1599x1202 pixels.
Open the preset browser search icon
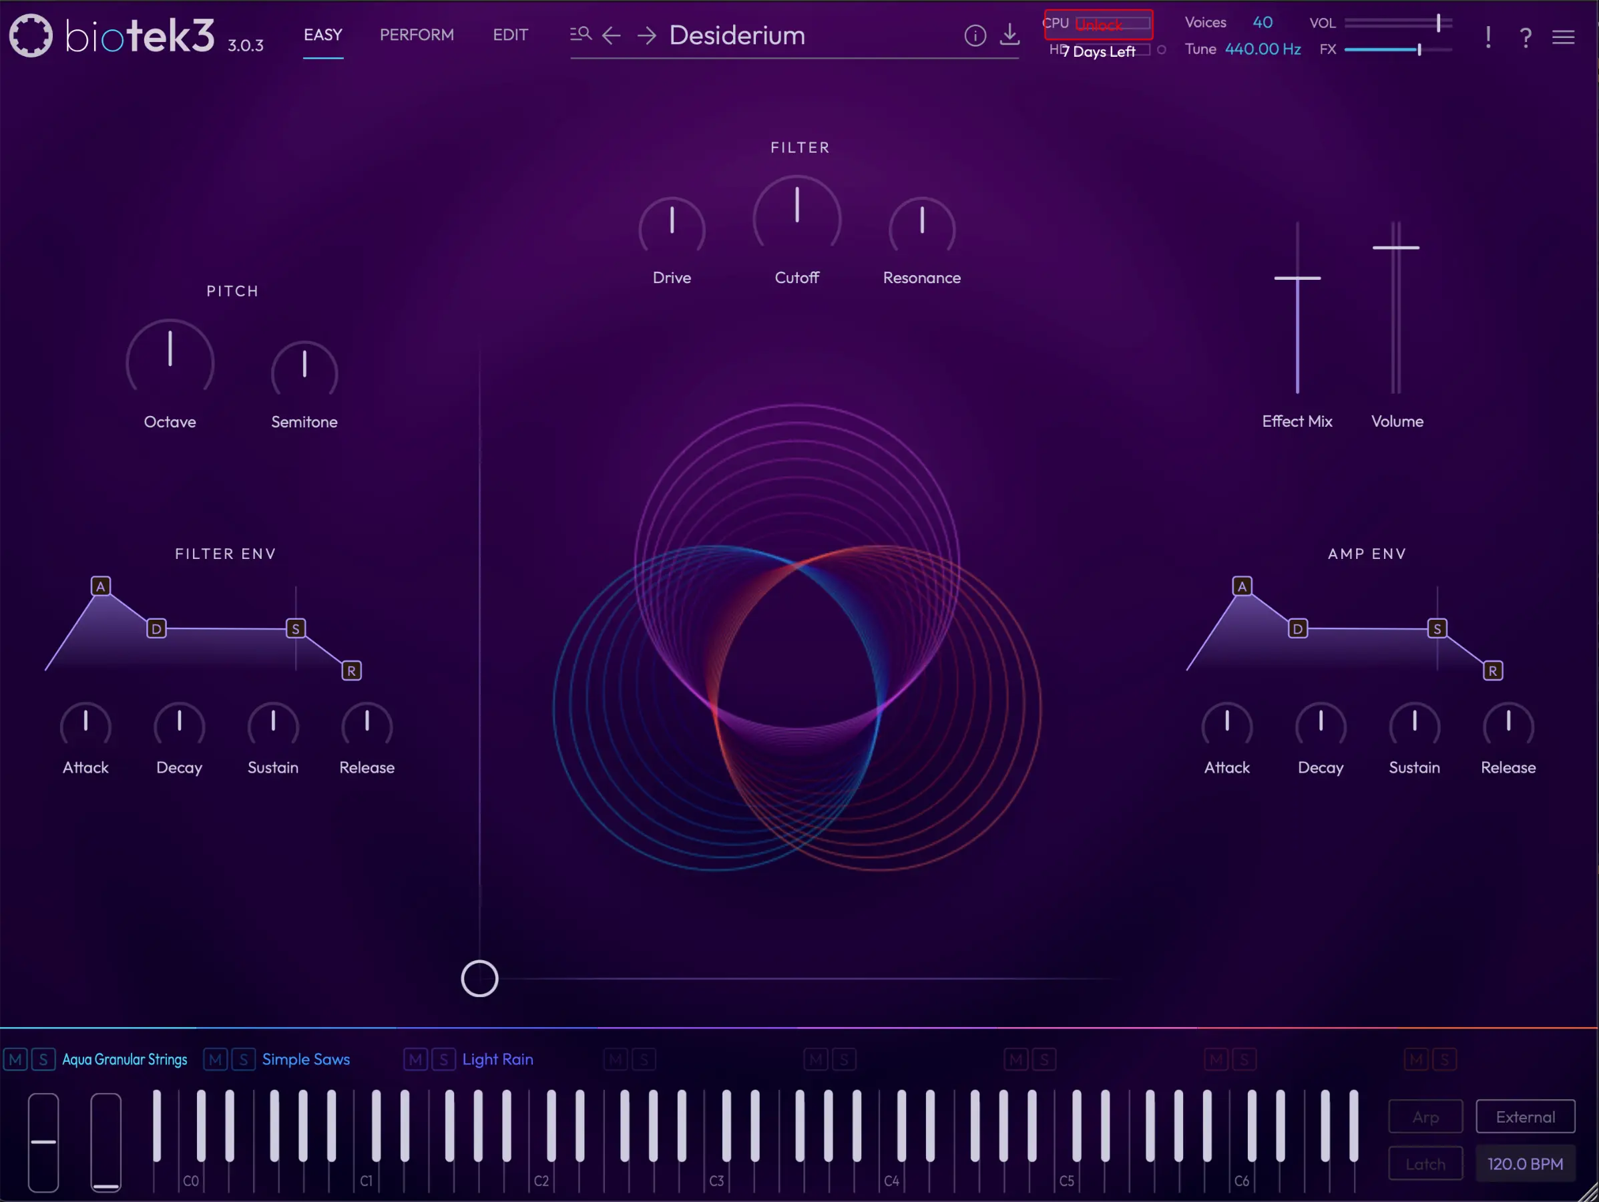point(580,34)
